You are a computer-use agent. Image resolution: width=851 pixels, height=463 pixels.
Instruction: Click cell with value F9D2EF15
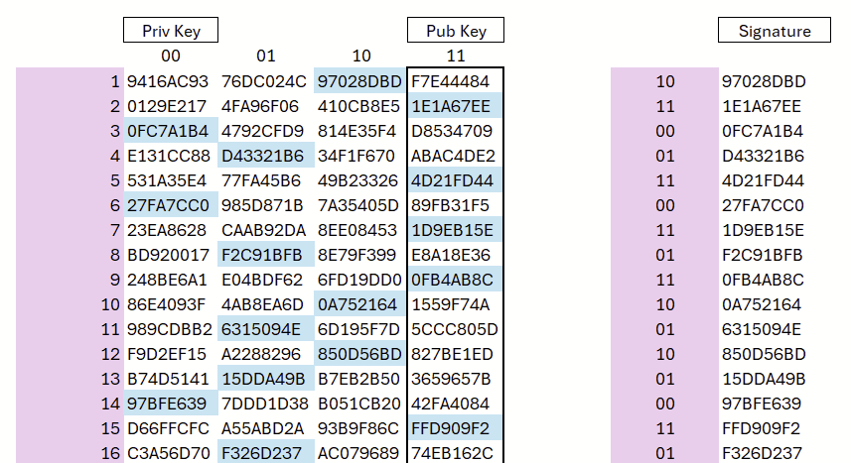(167, 354)
